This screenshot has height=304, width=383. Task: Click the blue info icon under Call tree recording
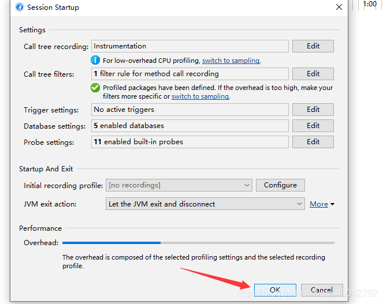[96, 60]
